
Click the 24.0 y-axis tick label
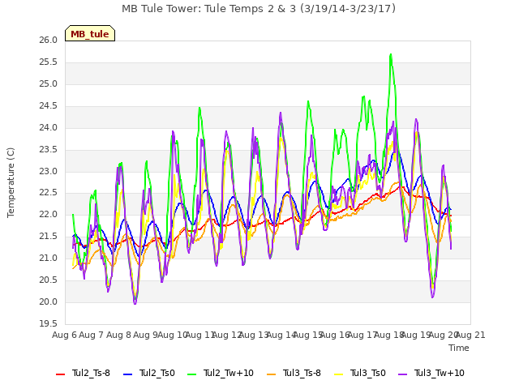[49, 128]
